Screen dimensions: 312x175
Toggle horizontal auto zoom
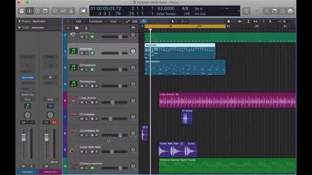[255, 21]
